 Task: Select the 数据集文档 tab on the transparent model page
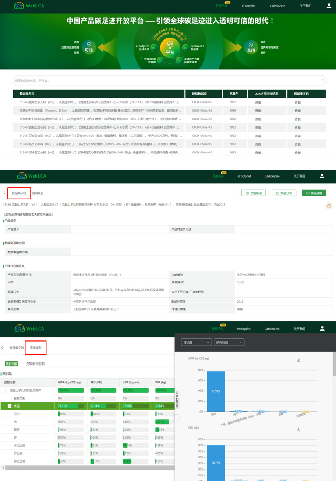(x=17, y=348)
